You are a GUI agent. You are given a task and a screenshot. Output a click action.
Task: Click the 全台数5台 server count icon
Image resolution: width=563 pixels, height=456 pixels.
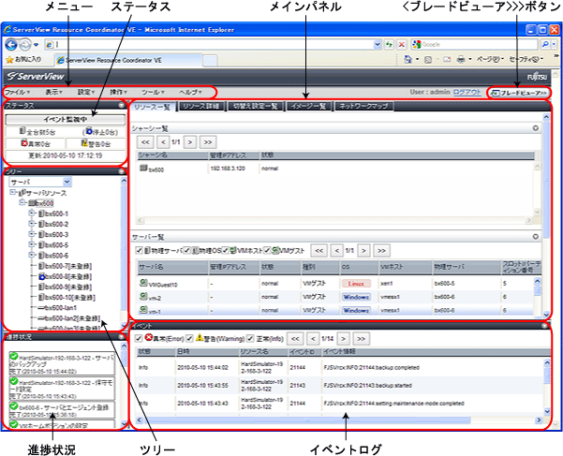tap(23, 131)
